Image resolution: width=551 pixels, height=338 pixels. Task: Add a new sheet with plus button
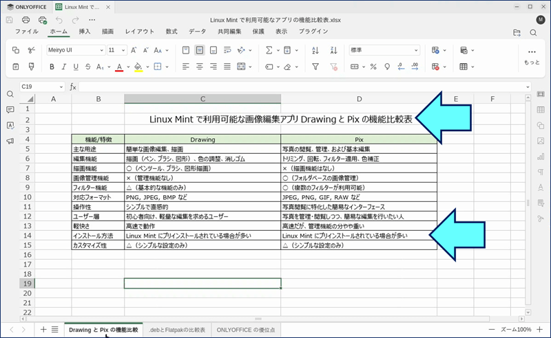(43, 330)
